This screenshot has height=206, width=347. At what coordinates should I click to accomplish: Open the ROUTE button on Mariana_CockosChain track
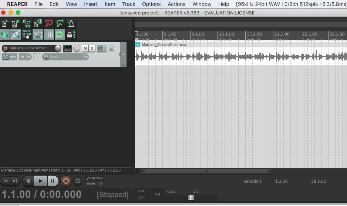(x=67, y=49)
